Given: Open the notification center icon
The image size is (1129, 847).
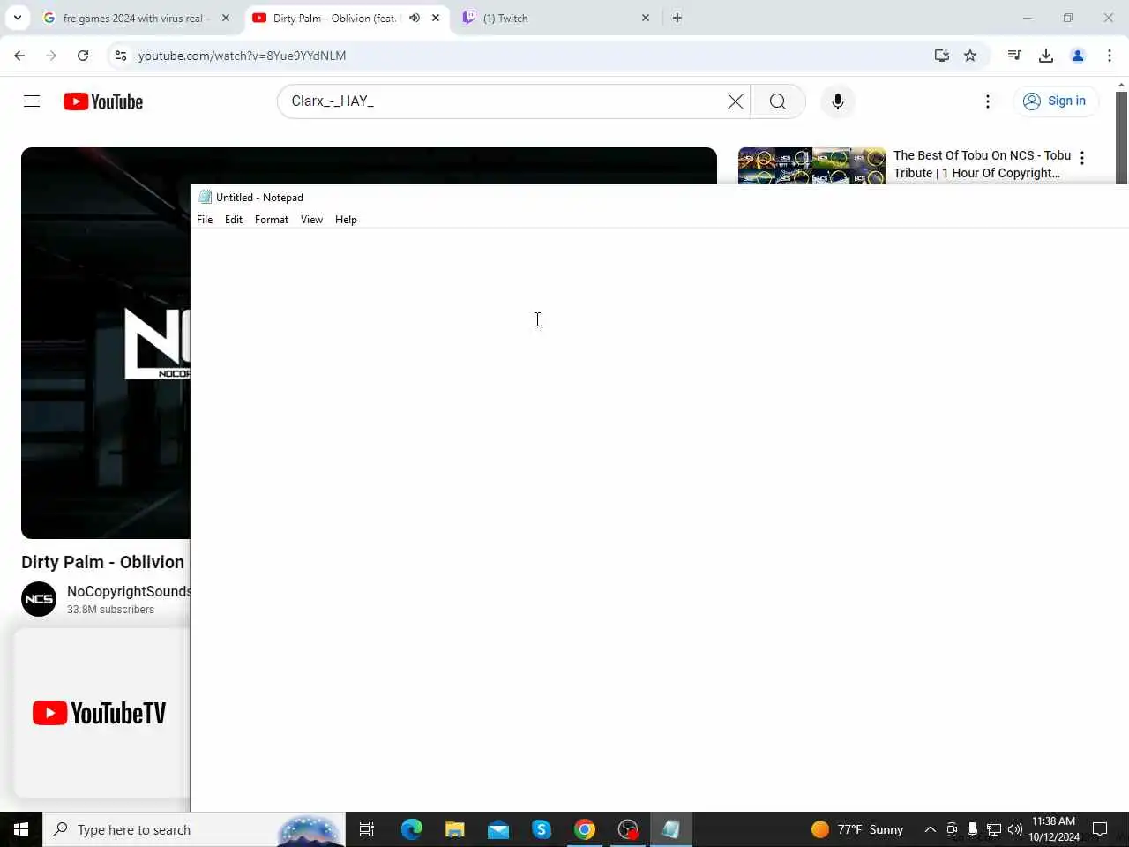Looking at the screenshot, I should [x=1100, y=829].
